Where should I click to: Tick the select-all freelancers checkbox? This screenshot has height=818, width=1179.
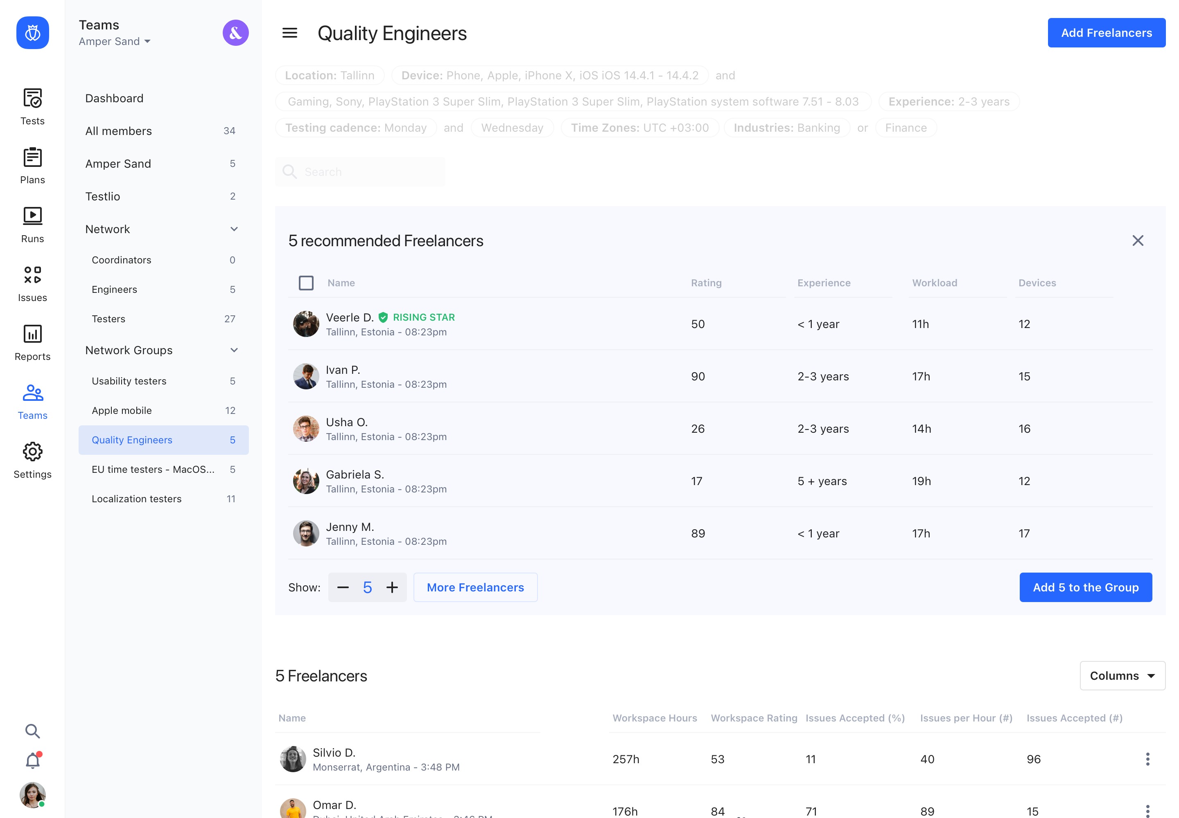[x=306, y=283]
